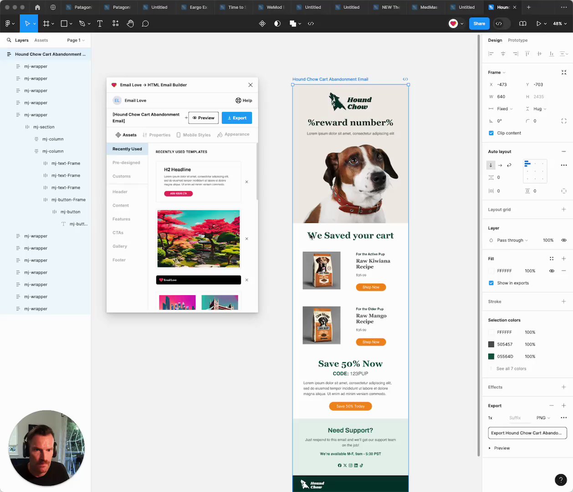Image resolution: width=573 pixels, height=492 pixels.
Task: Click the FFFFFF fill color swatch
Action: coord(491,271)
